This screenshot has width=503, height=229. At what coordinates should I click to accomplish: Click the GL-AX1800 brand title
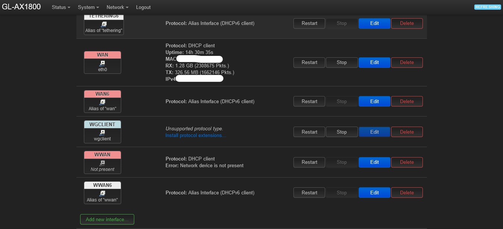tap(21, 7)
